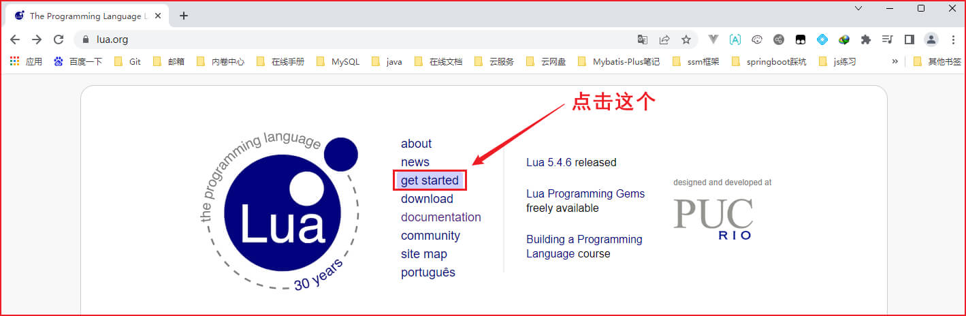Click the PUC Rio logo
The image size is (966, 316).
713,219
